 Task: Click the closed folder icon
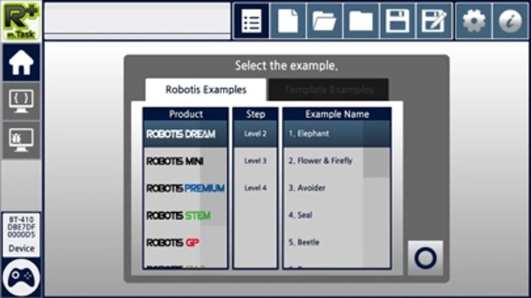click(361, 21)
